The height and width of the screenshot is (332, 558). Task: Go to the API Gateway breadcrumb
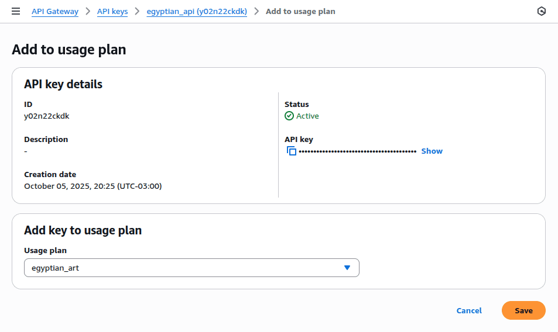coord(55,12)
